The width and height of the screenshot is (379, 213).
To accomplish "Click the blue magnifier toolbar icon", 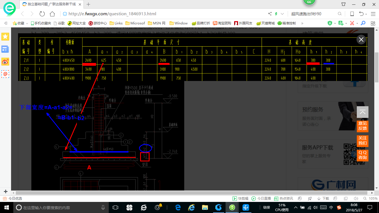I will tap(363, 23).
